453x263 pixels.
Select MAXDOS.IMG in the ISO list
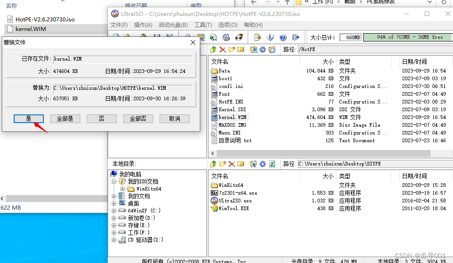coord(232,125)
